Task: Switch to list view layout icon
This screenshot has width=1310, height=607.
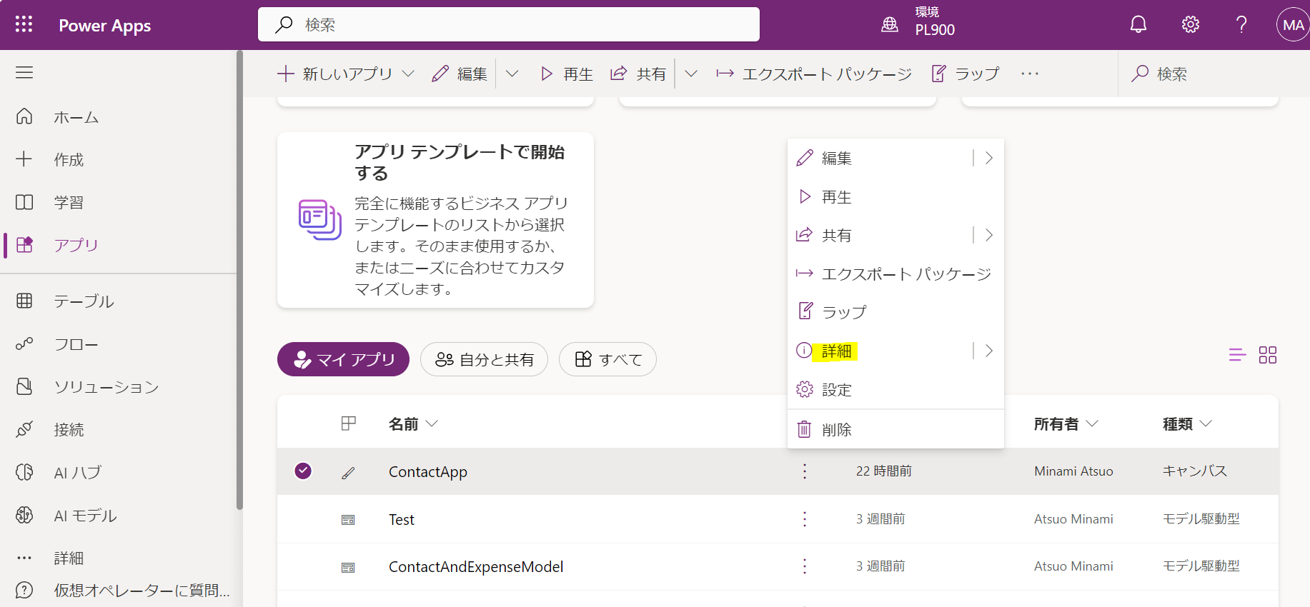Action: [x=1237, y=355]
